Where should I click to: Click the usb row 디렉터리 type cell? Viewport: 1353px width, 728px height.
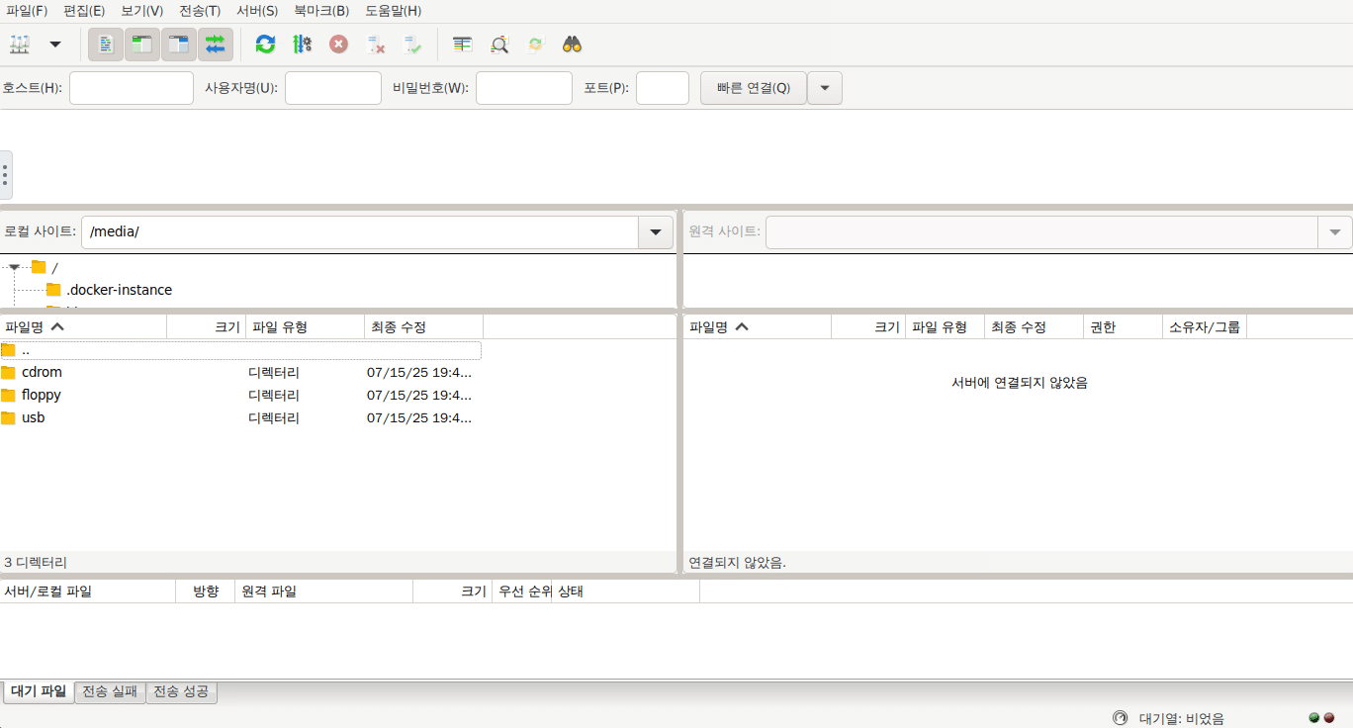[x=274, y=417]
